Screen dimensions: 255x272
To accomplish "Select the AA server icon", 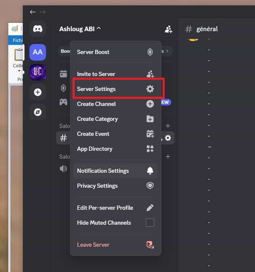I will 38,52.
